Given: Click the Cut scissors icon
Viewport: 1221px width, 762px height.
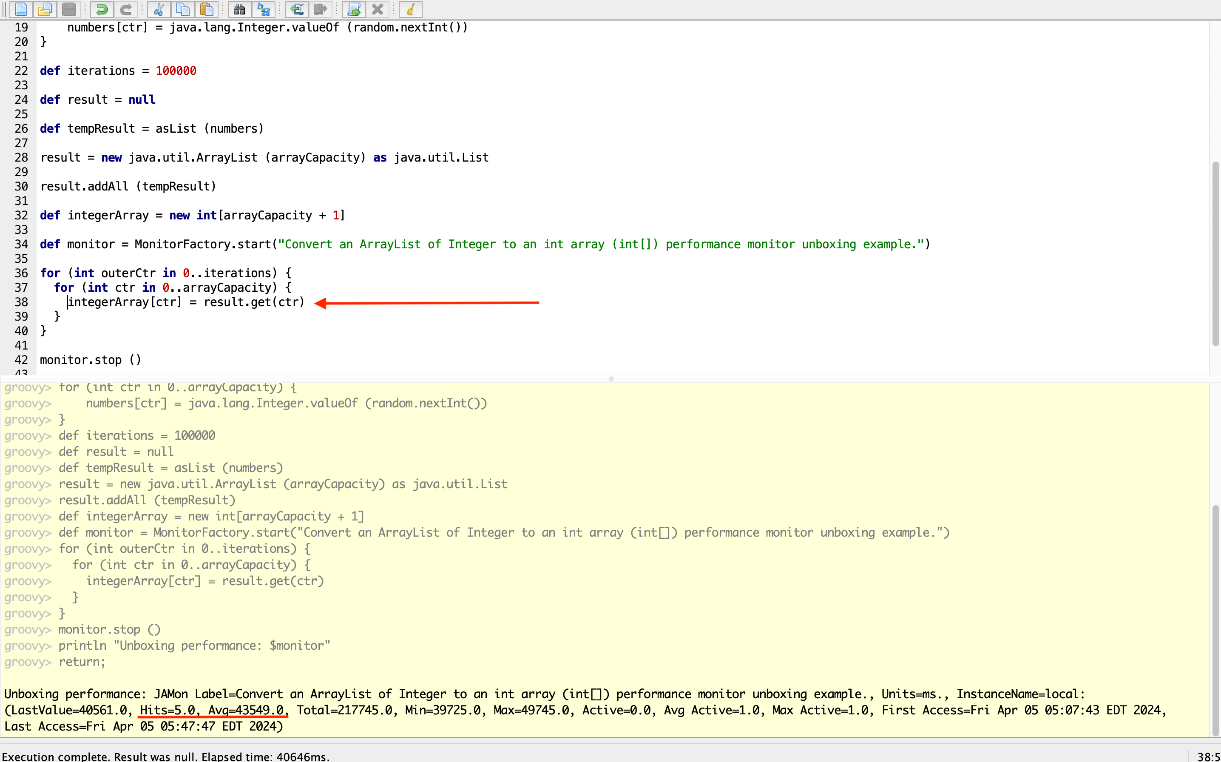Looking at the screenshot, I should (159, 9).
